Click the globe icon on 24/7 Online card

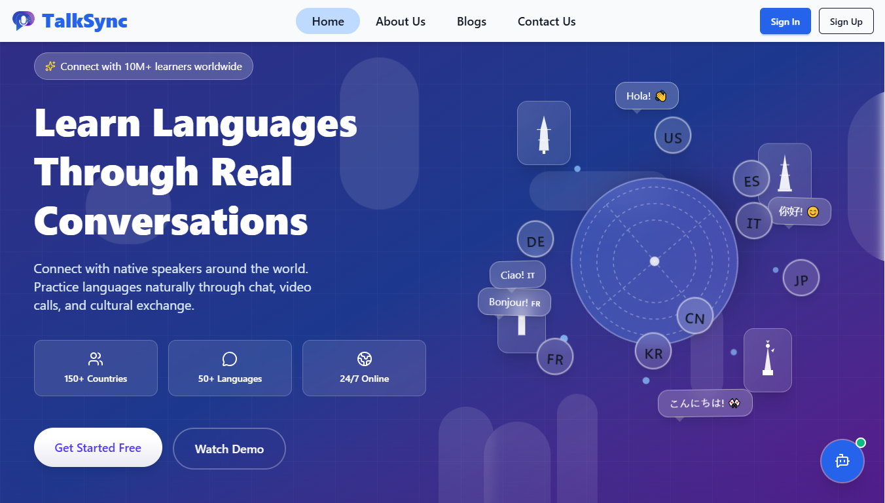tap(364, 358)
